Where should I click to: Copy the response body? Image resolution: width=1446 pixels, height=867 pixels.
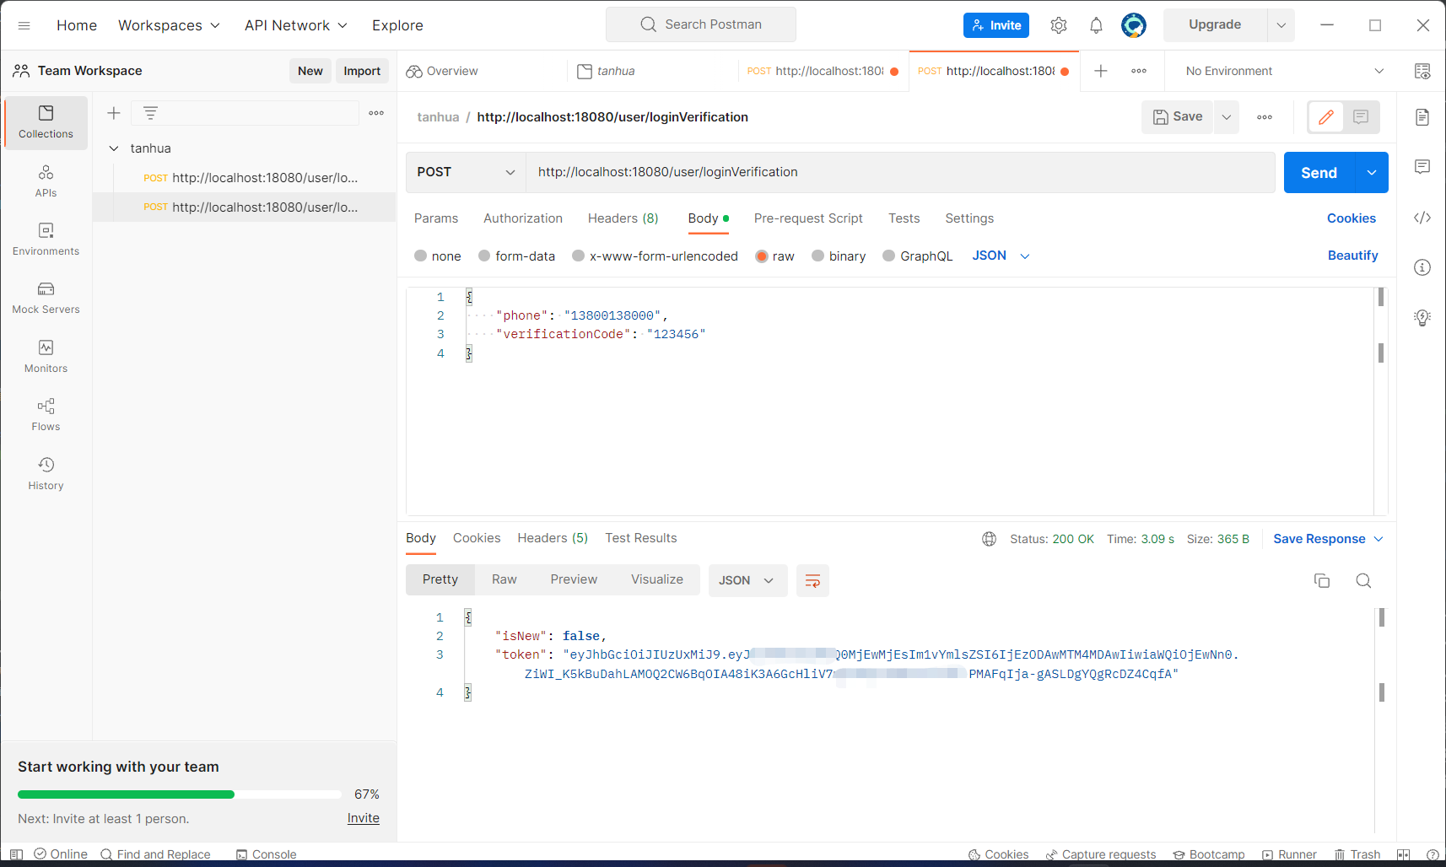click(1322, 580)
